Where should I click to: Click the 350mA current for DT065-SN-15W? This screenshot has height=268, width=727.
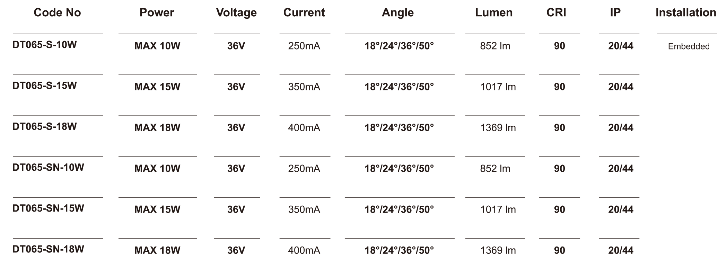click(304, 209)
